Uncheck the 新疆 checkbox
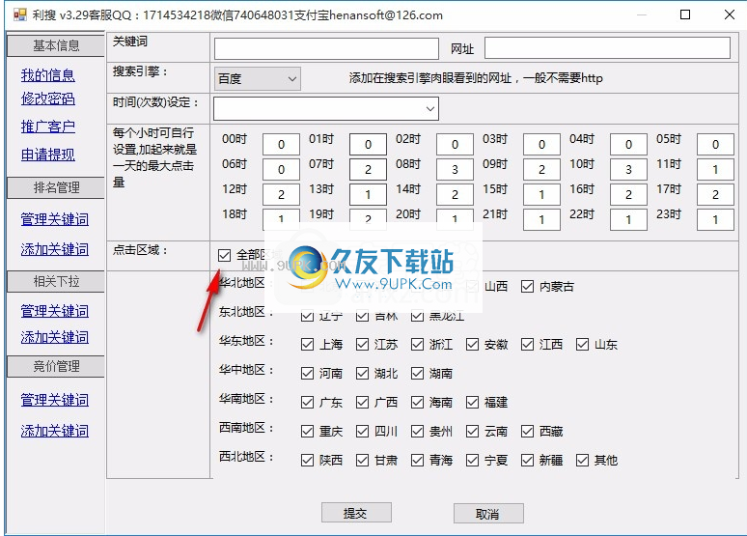Viewport: 747px width, 536px height. click(x=527, y=460)
